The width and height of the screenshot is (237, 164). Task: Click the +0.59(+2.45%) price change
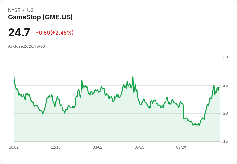(54, 33)
